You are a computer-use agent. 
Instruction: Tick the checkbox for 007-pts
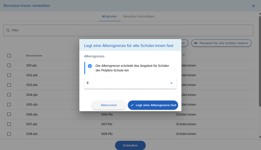tap(9, 124)
